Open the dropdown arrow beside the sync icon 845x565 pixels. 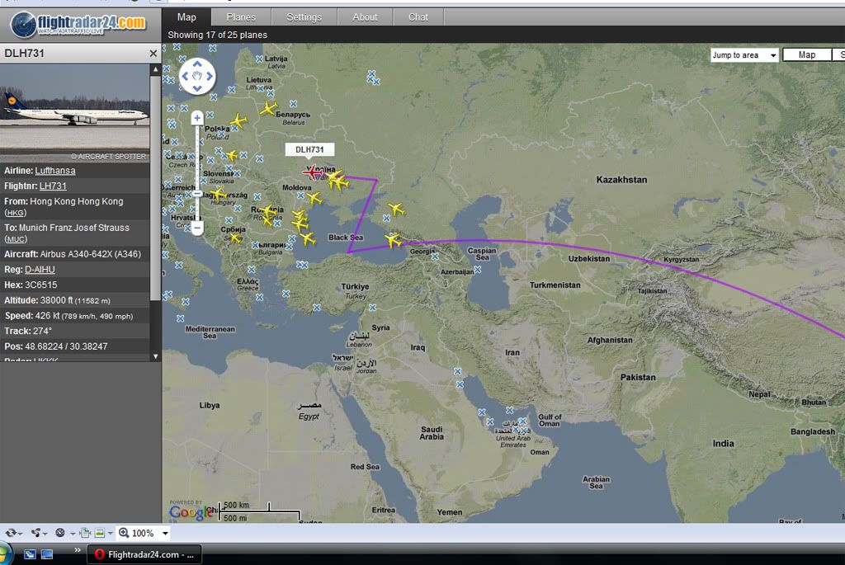tap(20, 534)
